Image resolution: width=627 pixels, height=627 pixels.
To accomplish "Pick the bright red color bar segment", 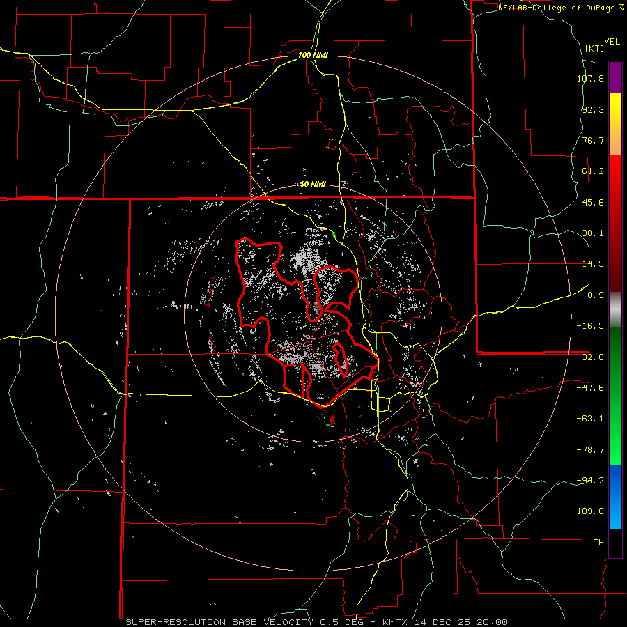I will (x=615, y=181).
